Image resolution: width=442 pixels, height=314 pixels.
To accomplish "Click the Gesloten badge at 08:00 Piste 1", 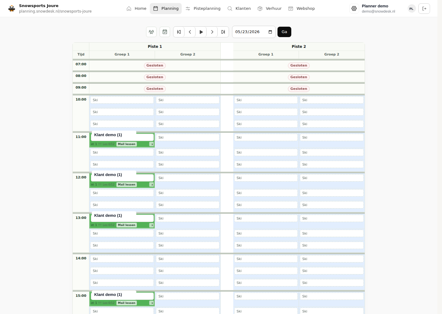I will (155, 77).
